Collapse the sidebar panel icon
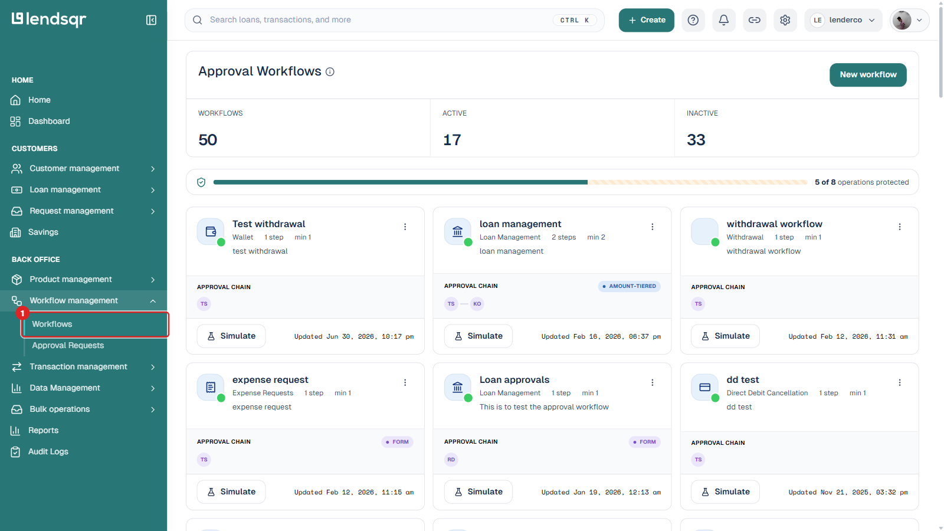Viewport: 944px width, 531px height. pyautogui.click(x=151, y=20)
